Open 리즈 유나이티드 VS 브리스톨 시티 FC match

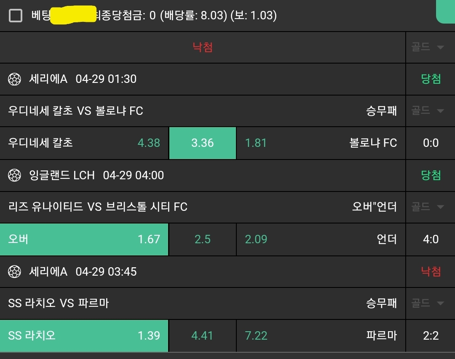tap(98, 207)
